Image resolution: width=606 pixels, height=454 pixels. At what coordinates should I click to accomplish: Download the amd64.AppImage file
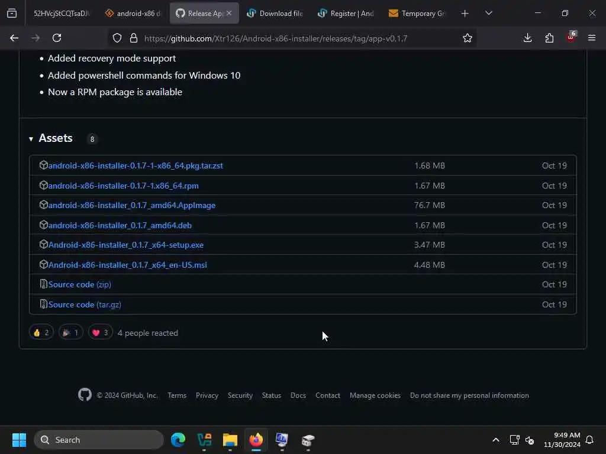pyautogui.click(x=132, y=205)
